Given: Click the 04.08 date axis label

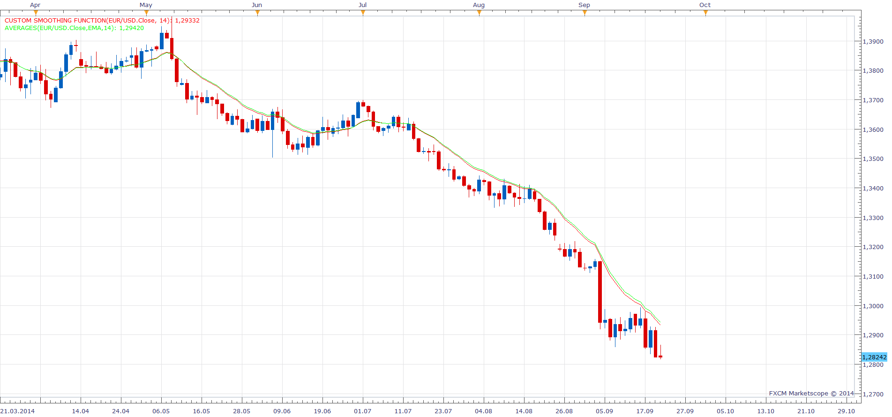Looking at the screenshot, I should (484, 411).
